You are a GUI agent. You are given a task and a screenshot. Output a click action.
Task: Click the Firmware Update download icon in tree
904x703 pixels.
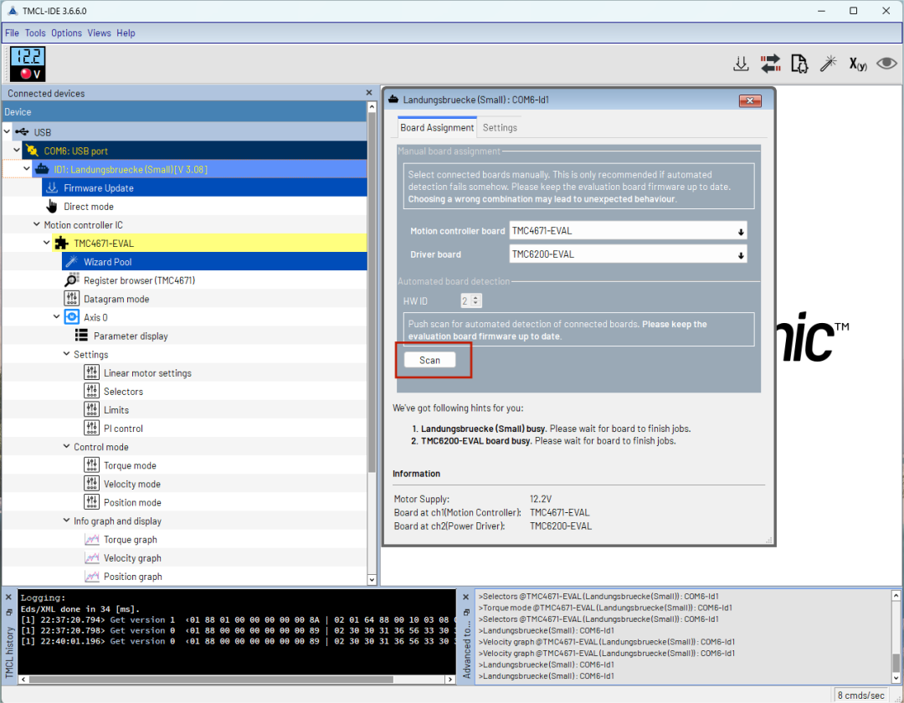(52, 187)
